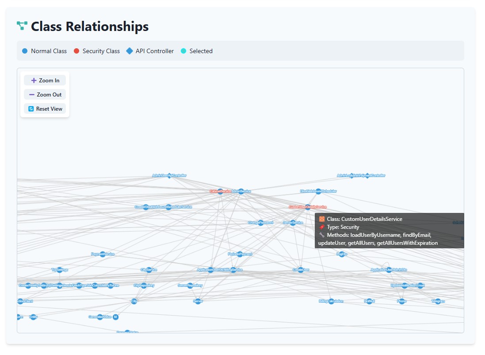485x355 pixels.
Task: Click the Normal Class blue legend dot
Action: (25, 51)
